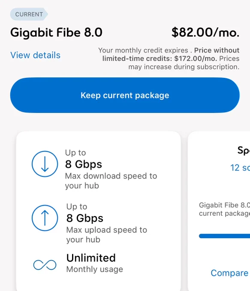Click the blue speed bar in second card
This screenshot has height=291, width=250.
click(x=224, y=236)
